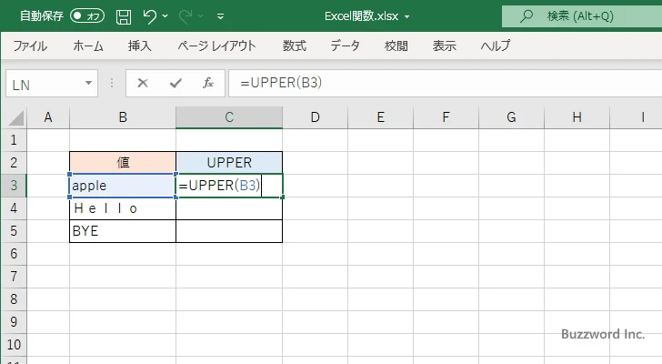Viewport: 662px width, 364px height.
Task: Open the ファイル tab
Action: coord(30,45)
